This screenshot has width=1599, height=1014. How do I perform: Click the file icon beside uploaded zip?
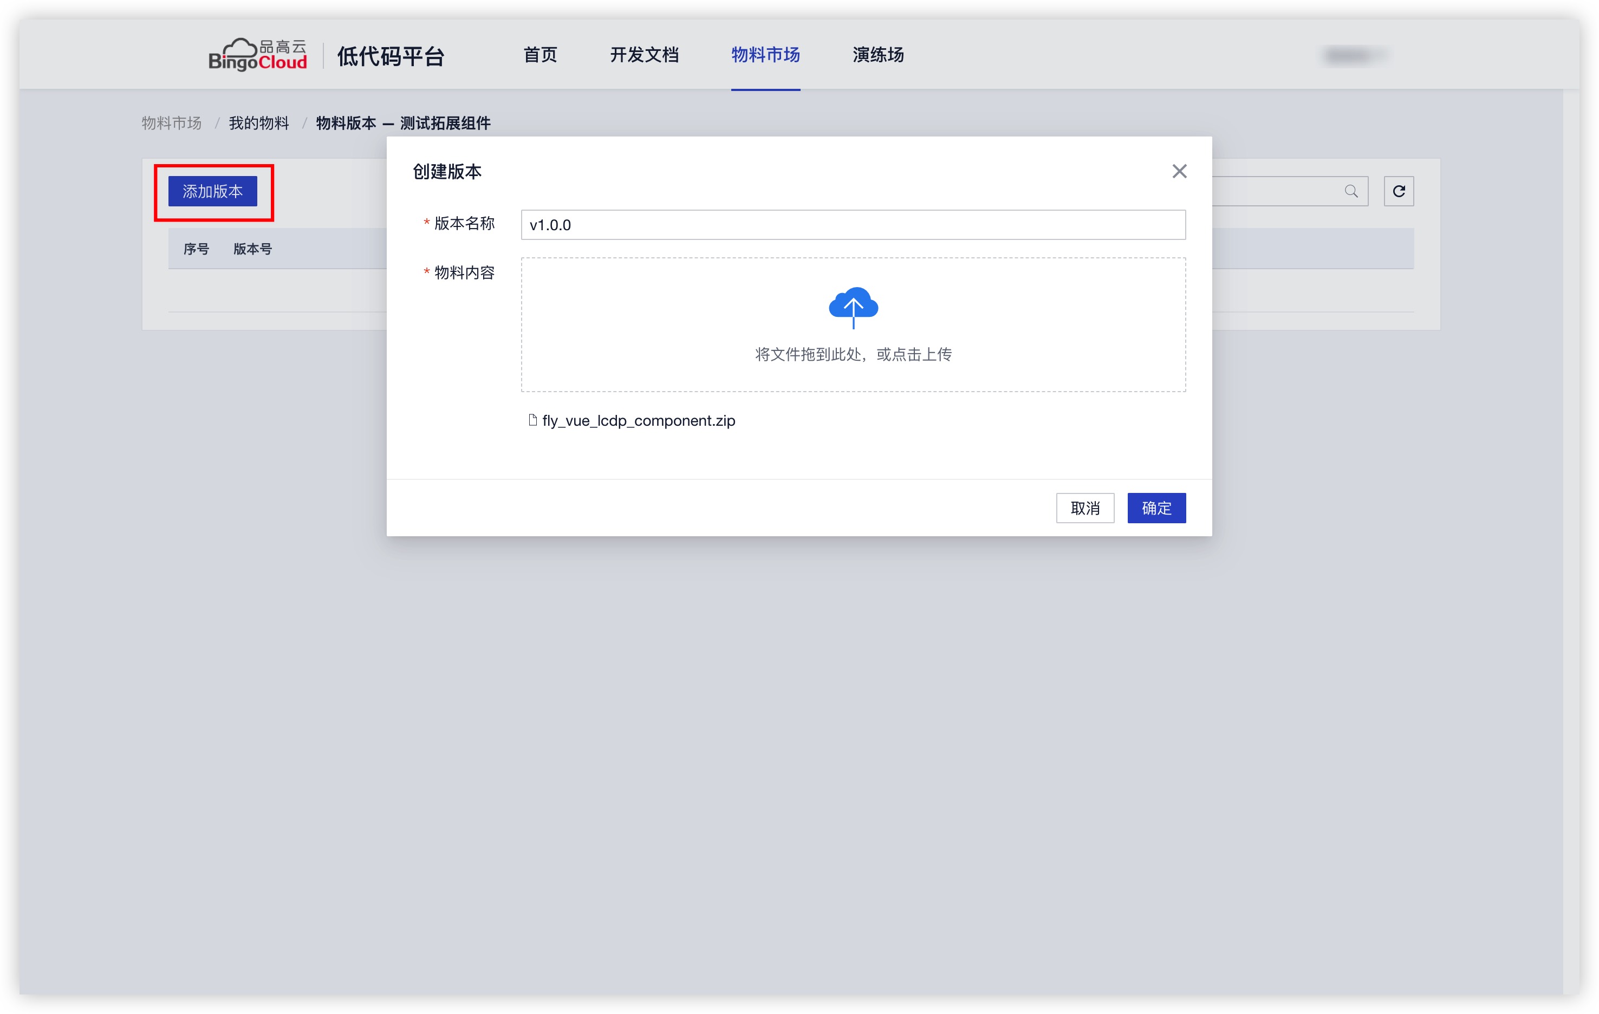(x=532, y=420)
